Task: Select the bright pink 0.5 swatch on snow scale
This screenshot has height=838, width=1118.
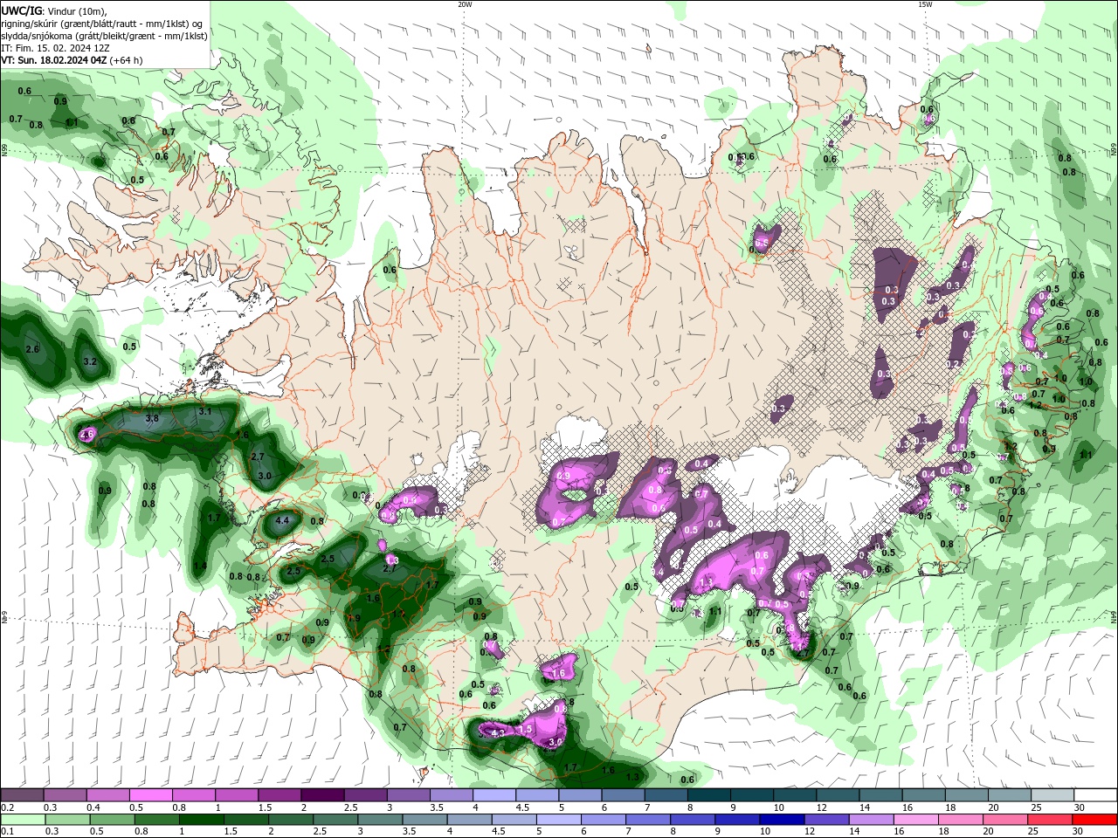Action: pyautogui.click(x=150, y=794)
